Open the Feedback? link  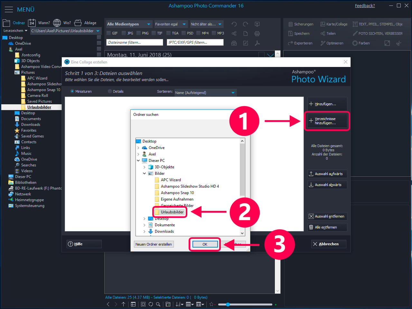365,6
